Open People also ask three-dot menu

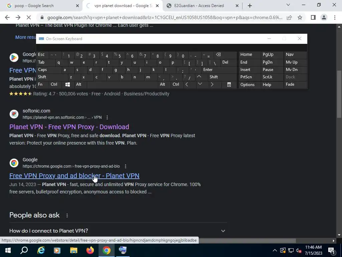67,216
